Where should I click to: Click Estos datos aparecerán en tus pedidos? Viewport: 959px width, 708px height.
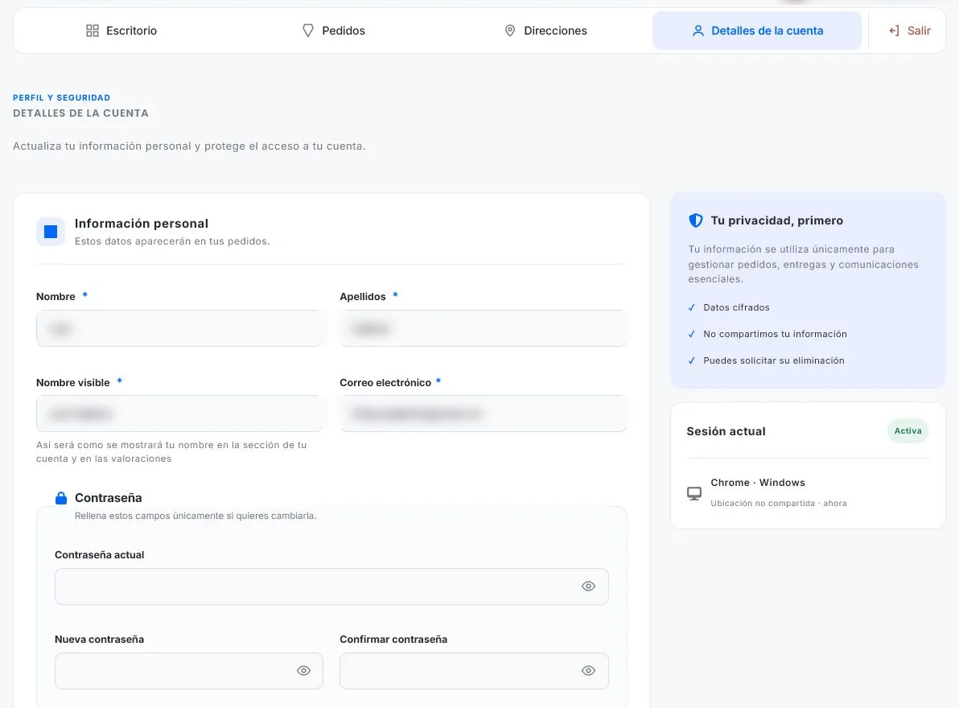(x=172, y=241)
